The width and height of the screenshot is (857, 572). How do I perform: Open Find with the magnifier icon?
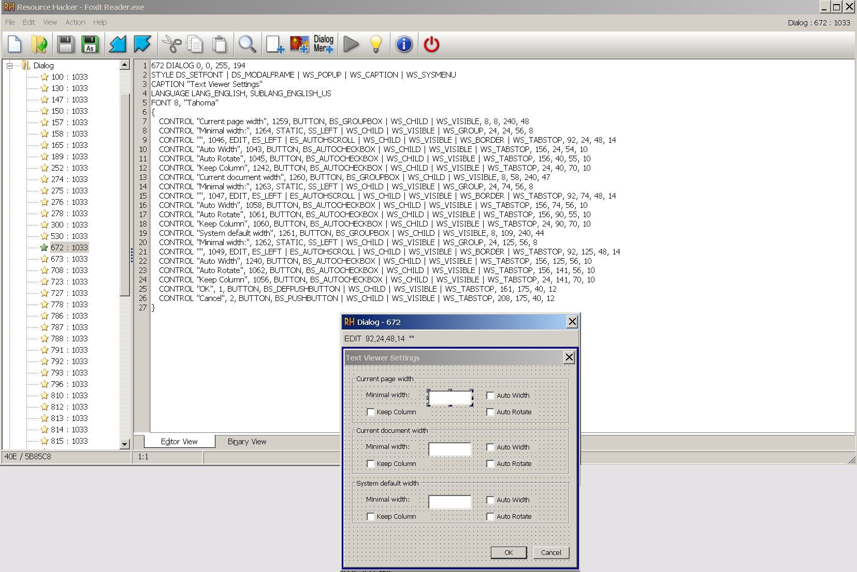point(247,44)
